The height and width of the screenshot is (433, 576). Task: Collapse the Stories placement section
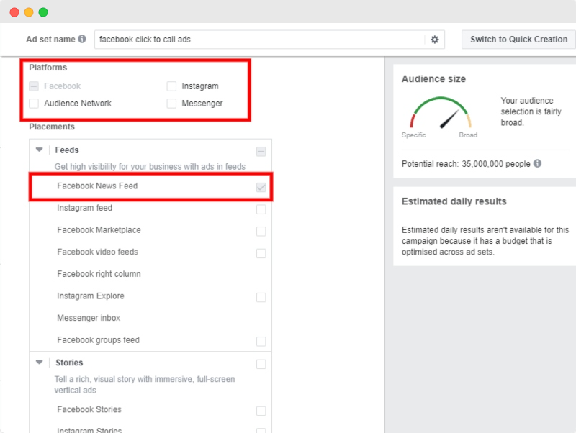[x=40, y=364]
